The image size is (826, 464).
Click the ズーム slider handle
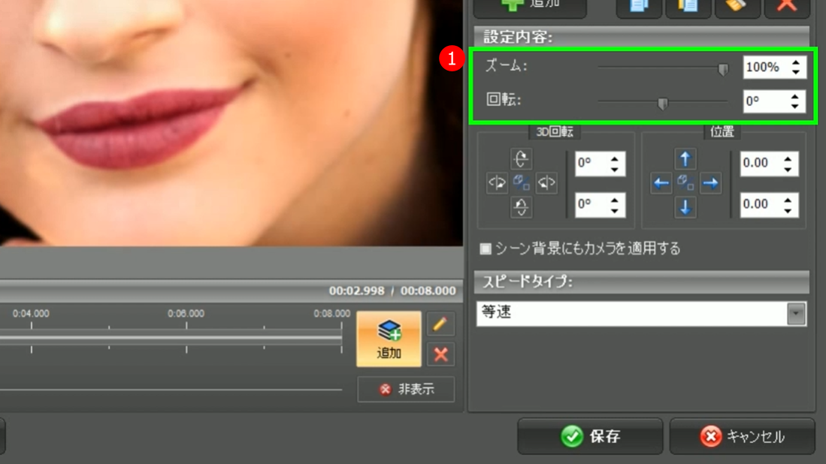722,69
